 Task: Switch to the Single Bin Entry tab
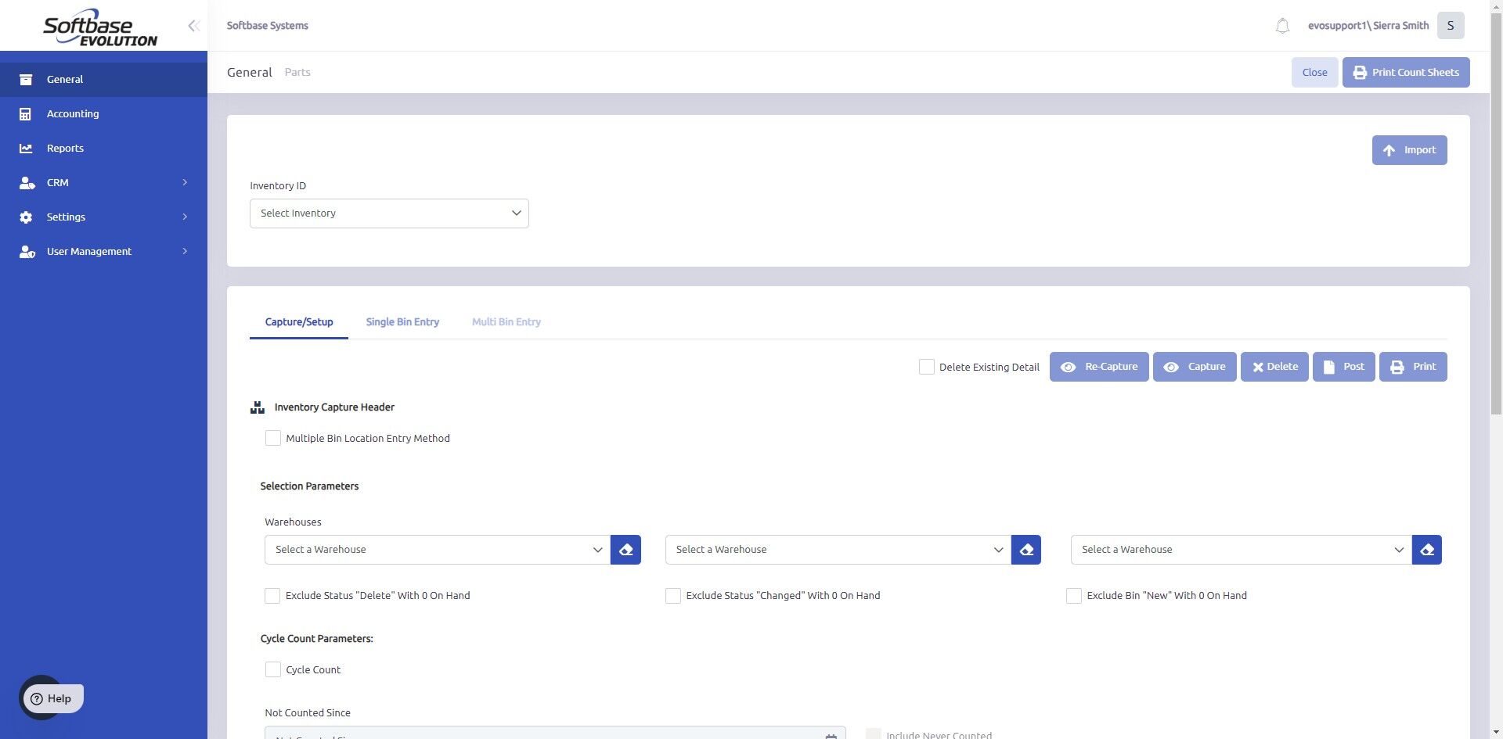pos(402,322)
